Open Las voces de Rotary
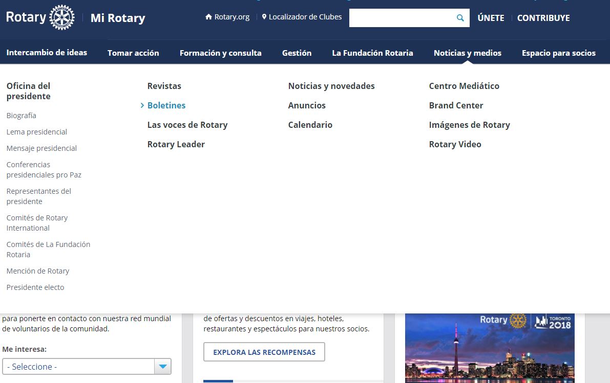The height and width of the screenshot is (383, 610). pyautogui.click(x=187, y=125)
